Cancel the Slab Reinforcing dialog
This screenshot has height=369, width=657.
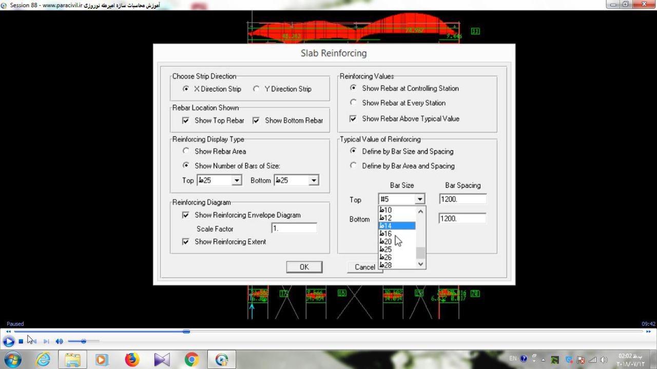click(365, 267)
